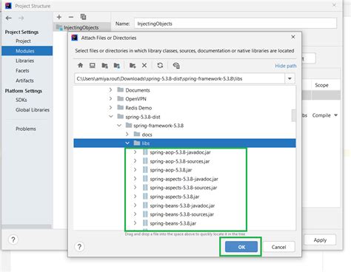Select the InjectingObjects module entry
Viewport: 351px width, 272px height.
pos(82,27)
